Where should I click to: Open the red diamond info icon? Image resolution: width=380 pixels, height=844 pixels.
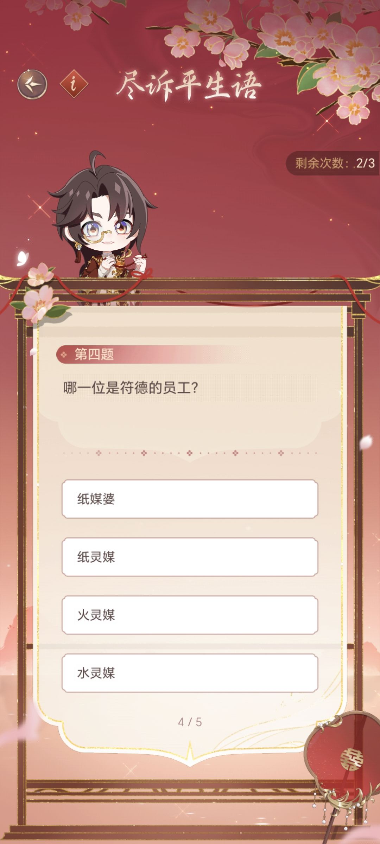(x=74, y=84)
